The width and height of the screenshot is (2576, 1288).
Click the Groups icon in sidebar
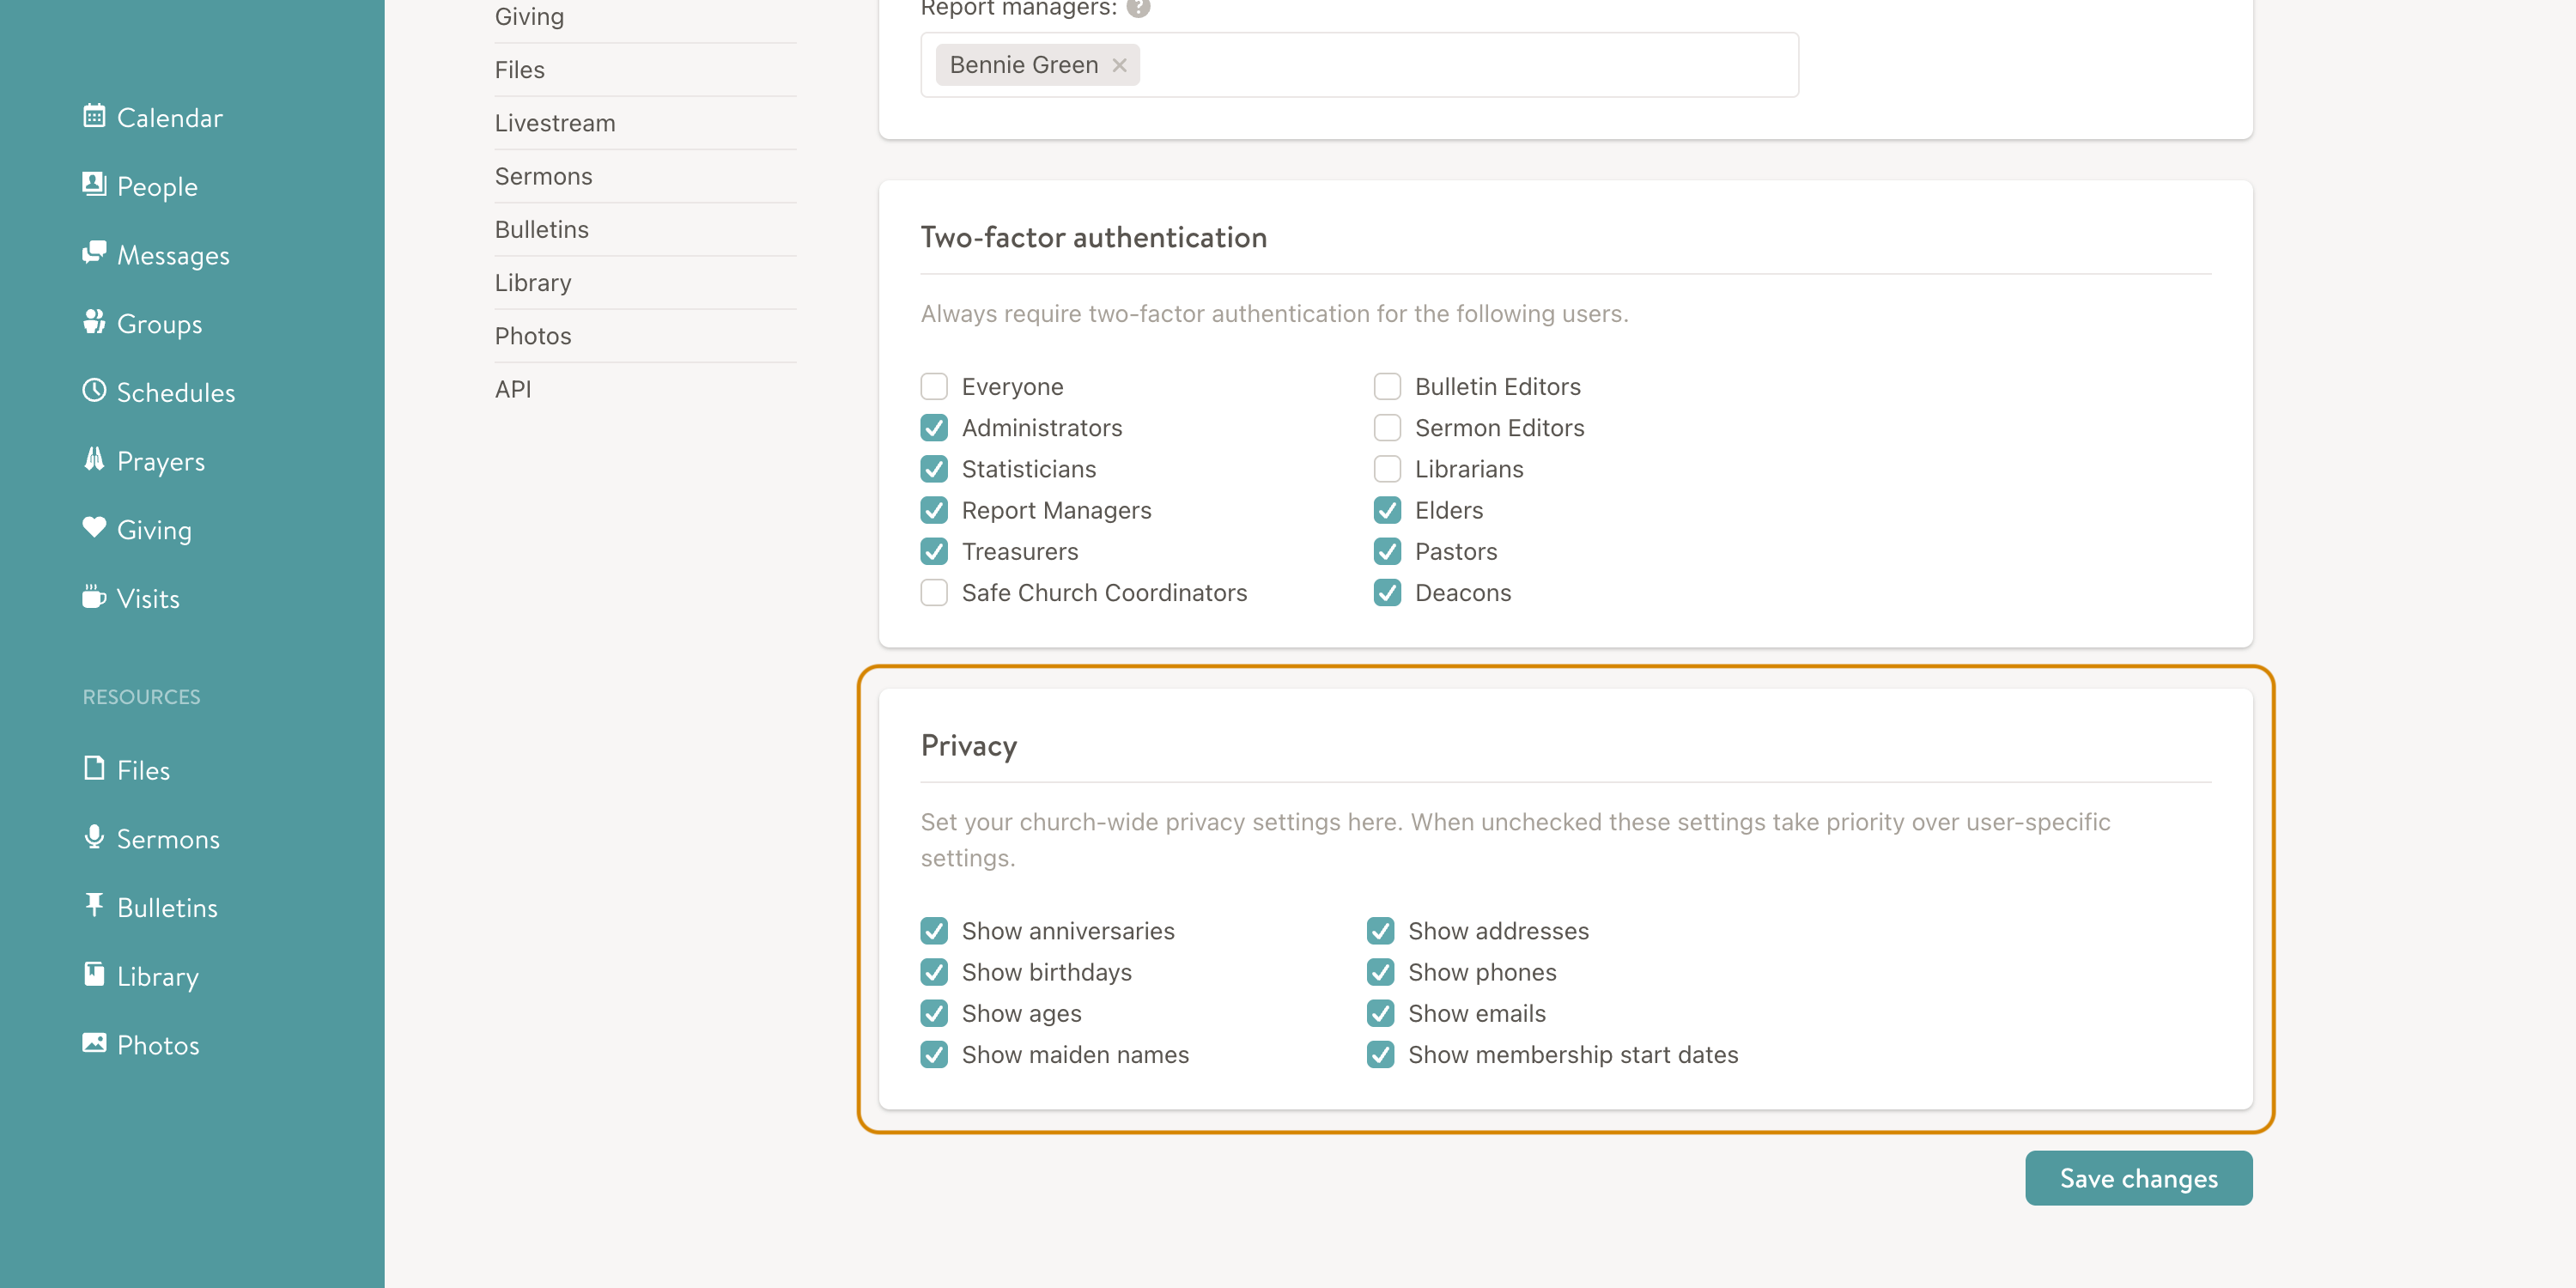point(94,322)
